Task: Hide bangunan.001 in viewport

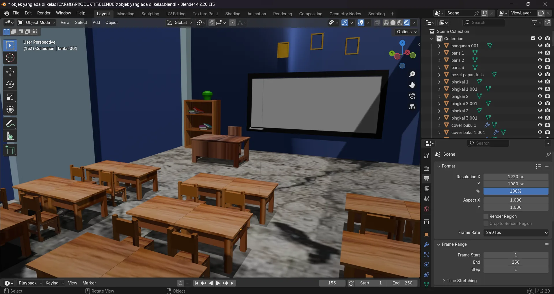Action: click(x=540, y=46)
